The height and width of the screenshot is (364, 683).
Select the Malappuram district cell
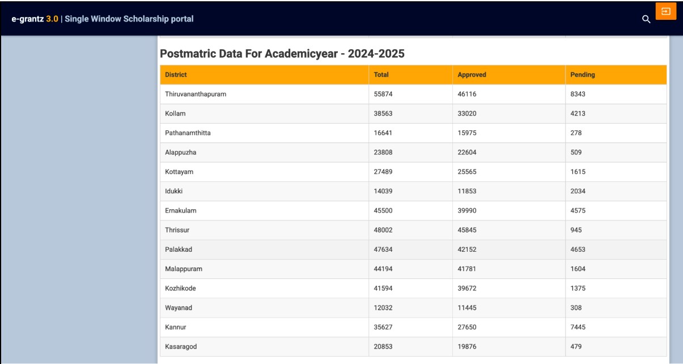point(265,269)
